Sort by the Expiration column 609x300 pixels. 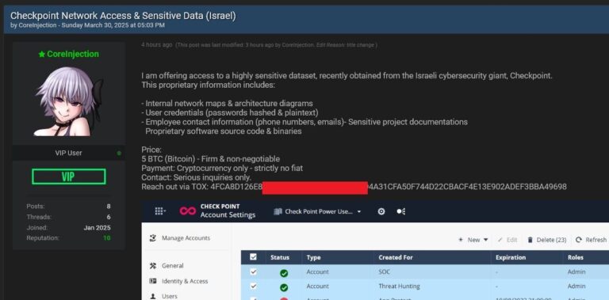tap(511, 257)
